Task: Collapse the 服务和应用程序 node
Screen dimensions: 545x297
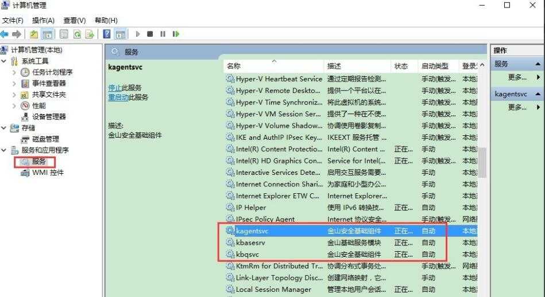Action: tap(4, 150)
